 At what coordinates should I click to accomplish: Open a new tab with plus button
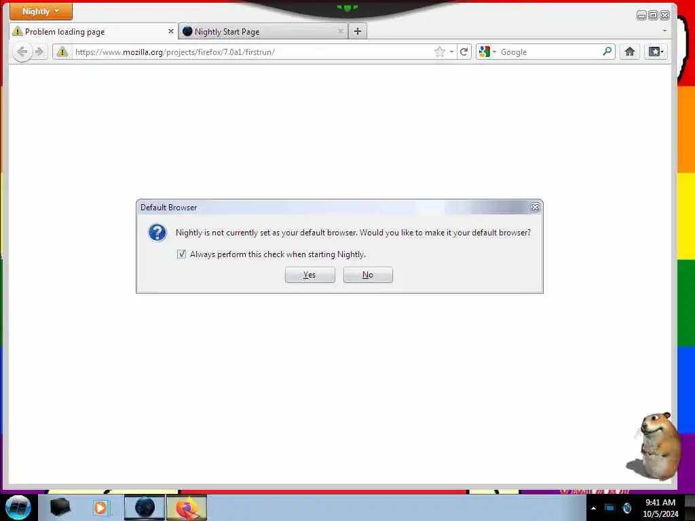tap(358, 31)
